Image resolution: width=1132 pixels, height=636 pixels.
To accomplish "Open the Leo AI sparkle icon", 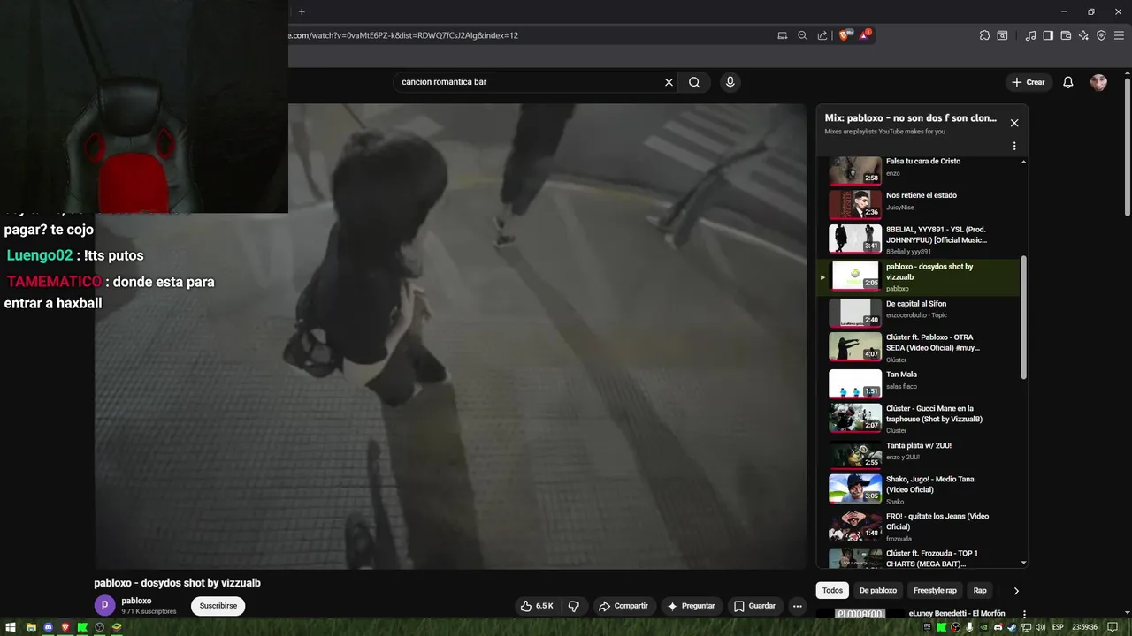I will click(1083, 35).
